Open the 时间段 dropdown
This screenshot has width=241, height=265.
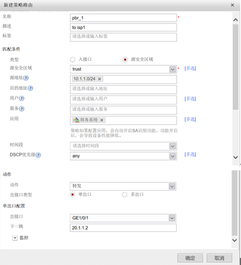pos(173,146)
